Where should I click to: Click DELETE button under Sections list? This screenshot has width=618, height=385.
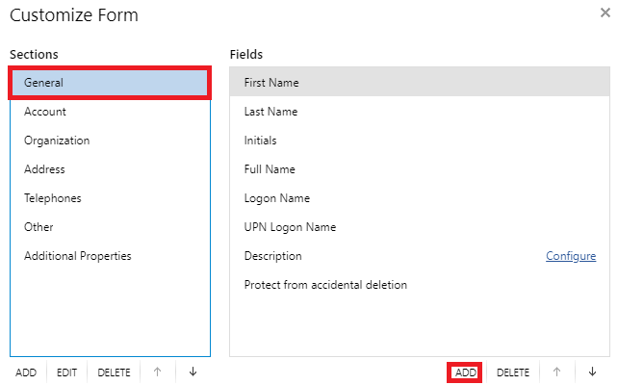tap(114, 372)
